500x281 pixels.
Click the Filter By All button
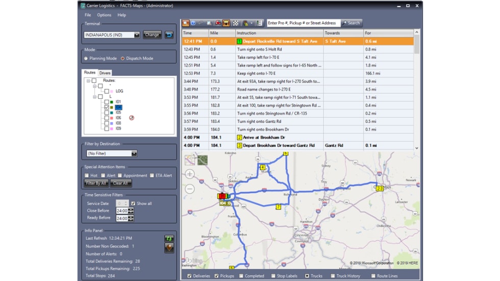tap(95, 183)
